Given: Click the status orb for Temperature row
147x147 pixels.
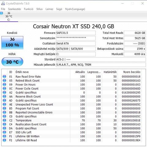Looking at the screenshot, I should coord(4,120).
